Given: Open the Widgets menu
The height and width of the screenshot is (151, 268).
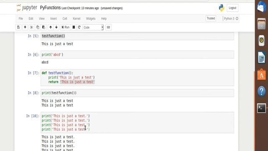Looking at the screenshot, I should [x=90, y=18].
